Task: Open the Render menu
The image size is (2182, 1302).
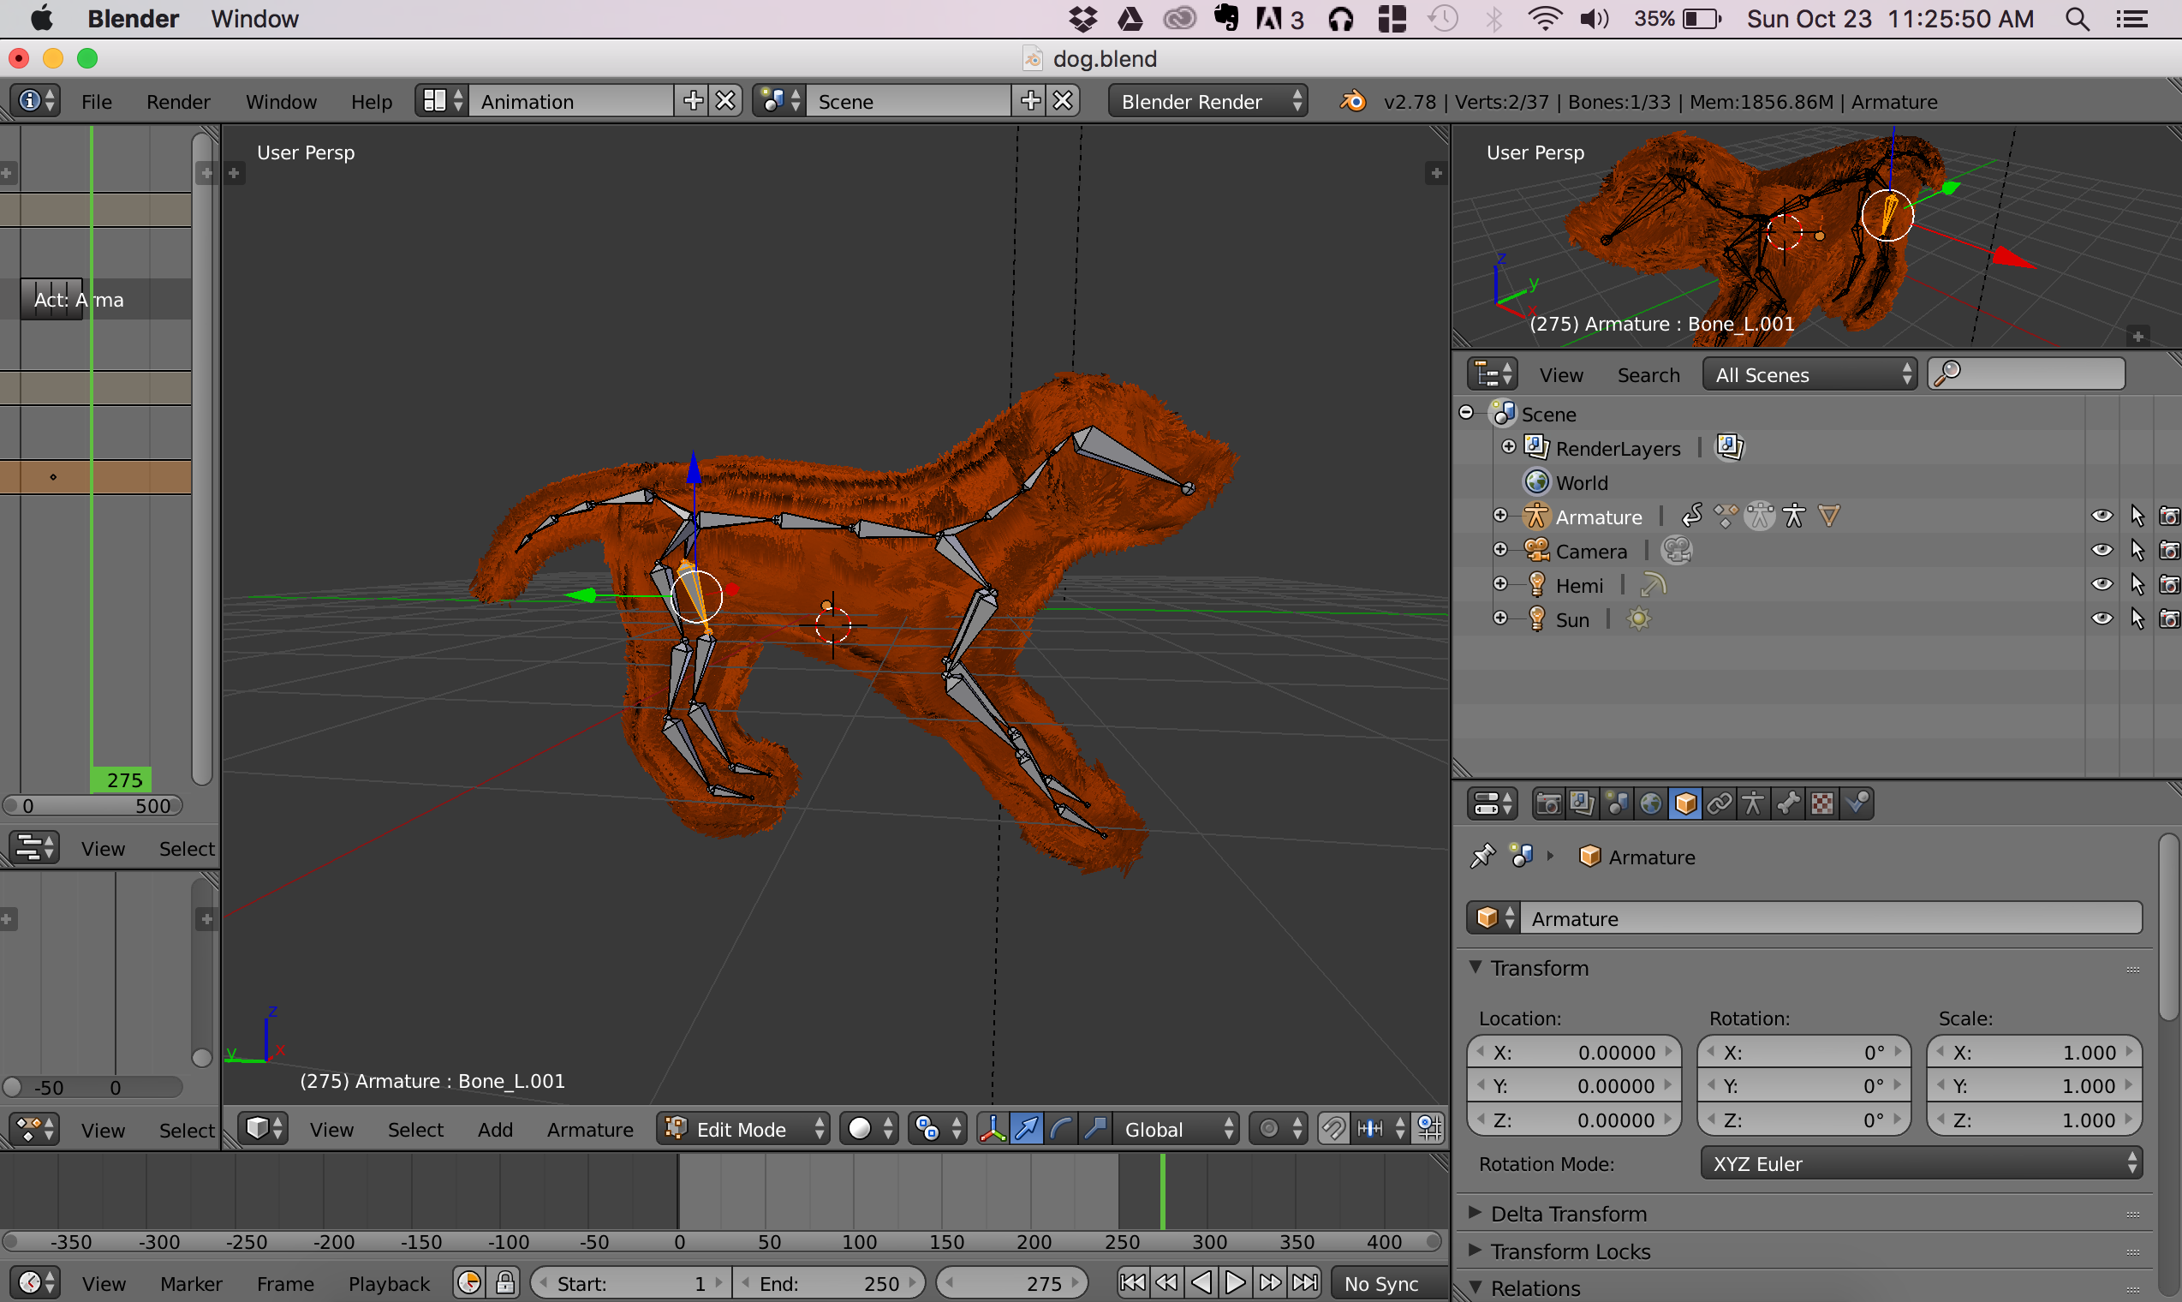Action: 178,102
